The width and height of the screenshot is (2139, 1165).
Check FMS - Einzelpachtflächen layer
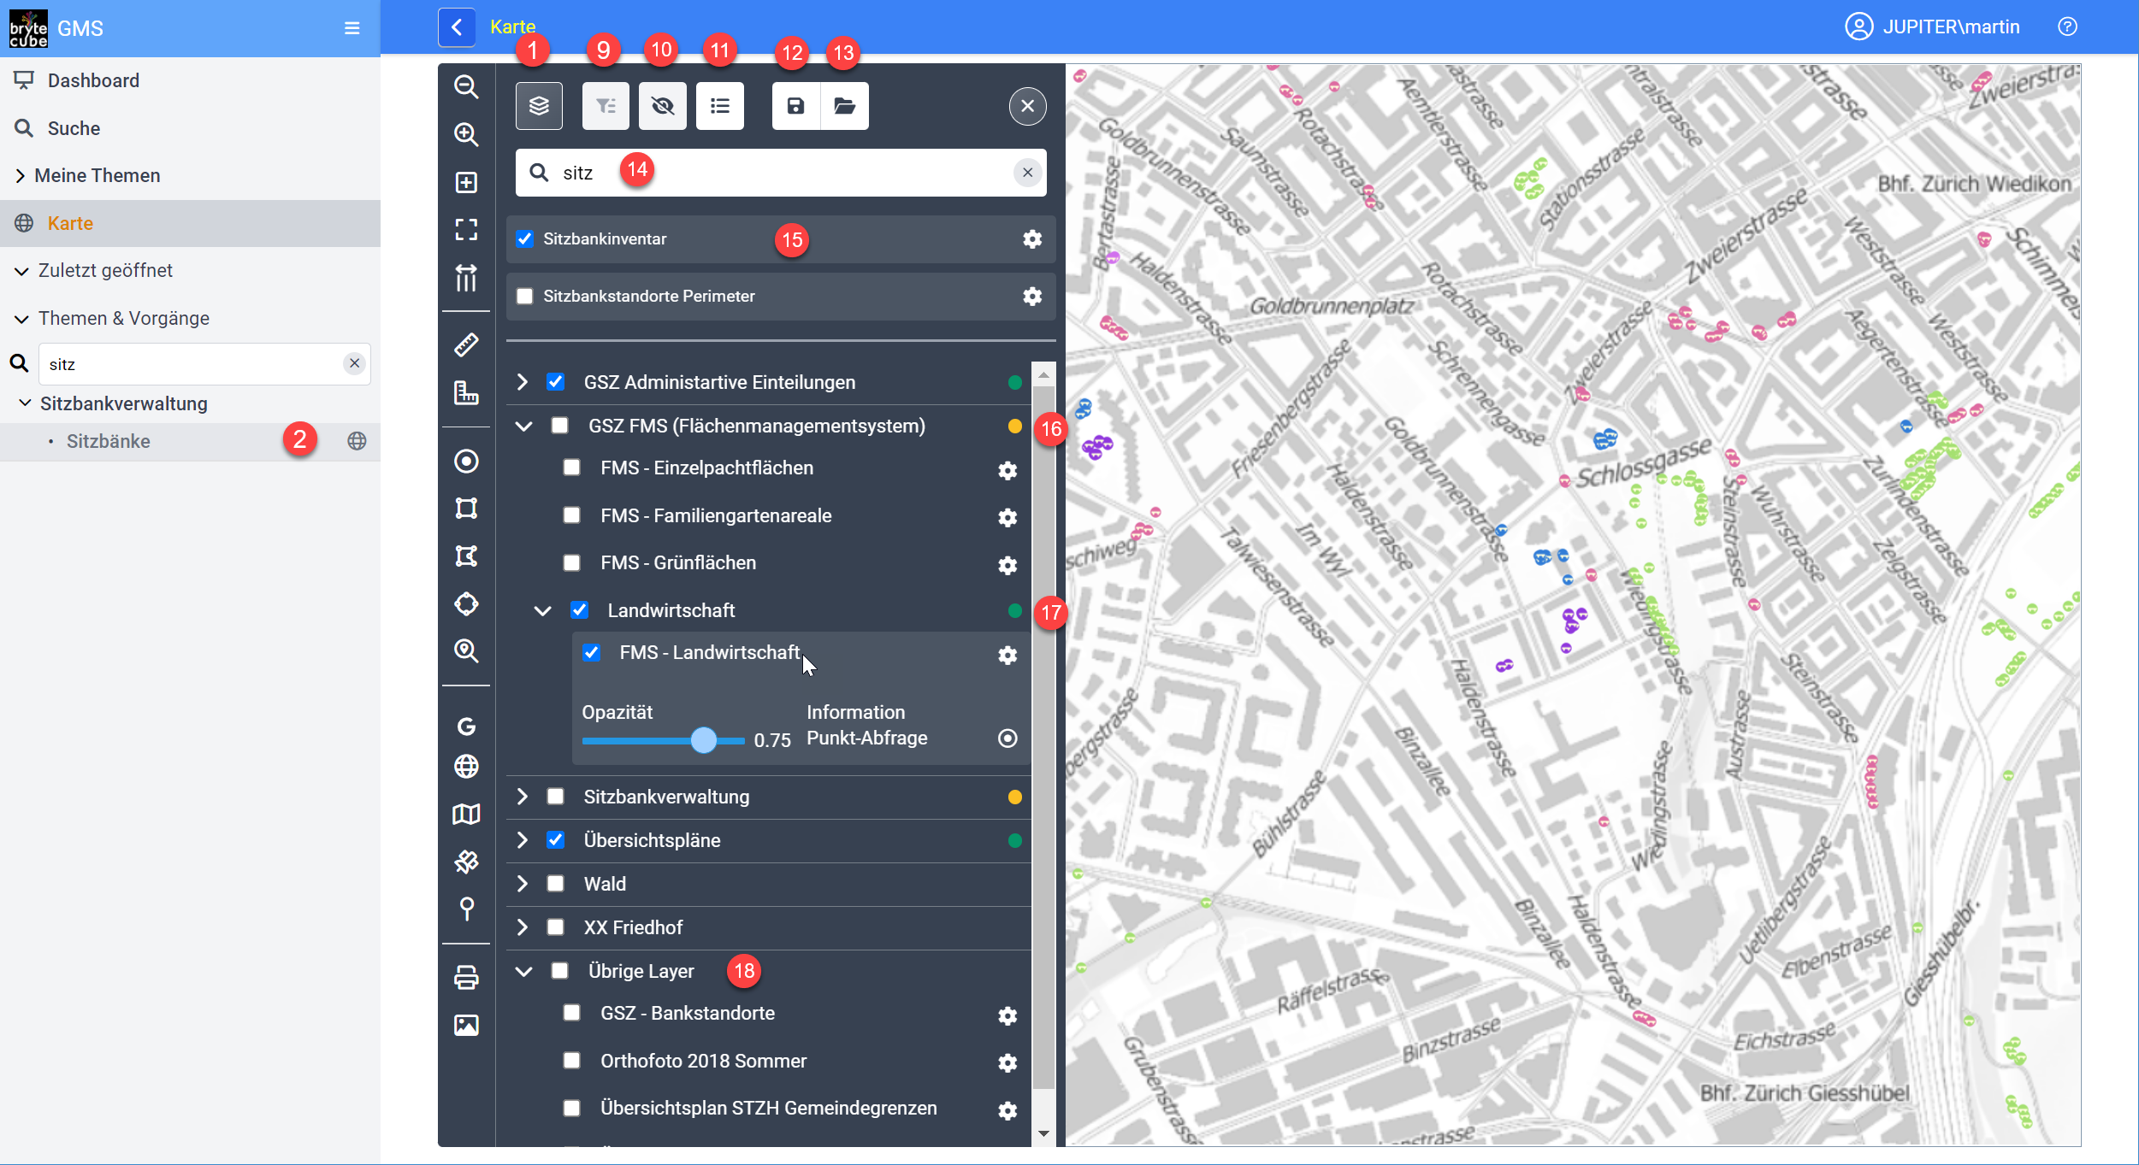pos(572,468)
